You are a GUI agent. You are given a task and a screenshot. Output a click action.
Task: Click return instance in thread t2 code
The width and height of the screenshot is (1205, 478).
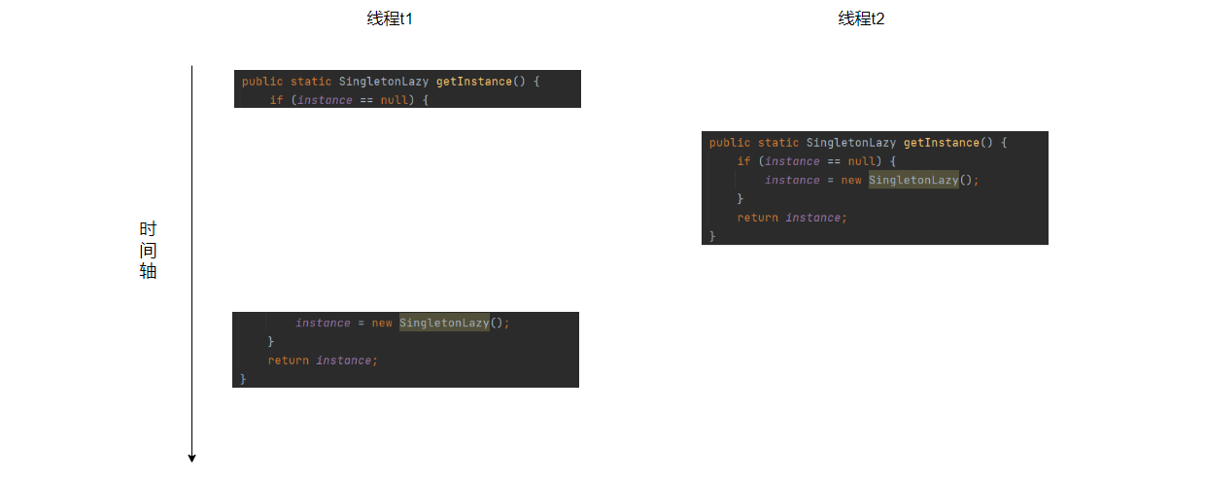(x=792, y=218)
